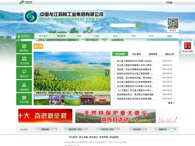
Task: Select the 媒体聚焦 news tab
Action: (153, 54)
